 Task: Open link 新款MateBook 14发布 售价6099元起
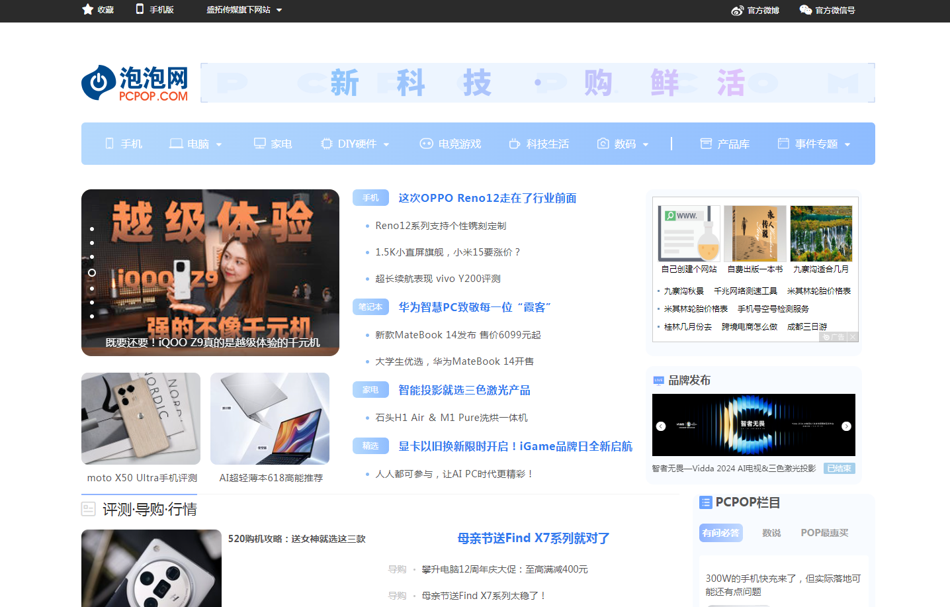[458, 335]
